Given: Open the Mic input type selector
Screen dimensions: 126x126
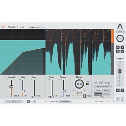Looking at the screenshot, I should 120,31.
